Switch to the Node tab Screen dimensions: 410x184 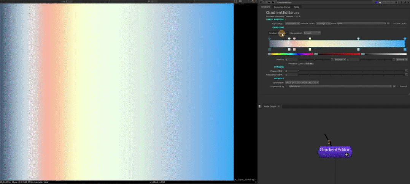click(297, 7)
